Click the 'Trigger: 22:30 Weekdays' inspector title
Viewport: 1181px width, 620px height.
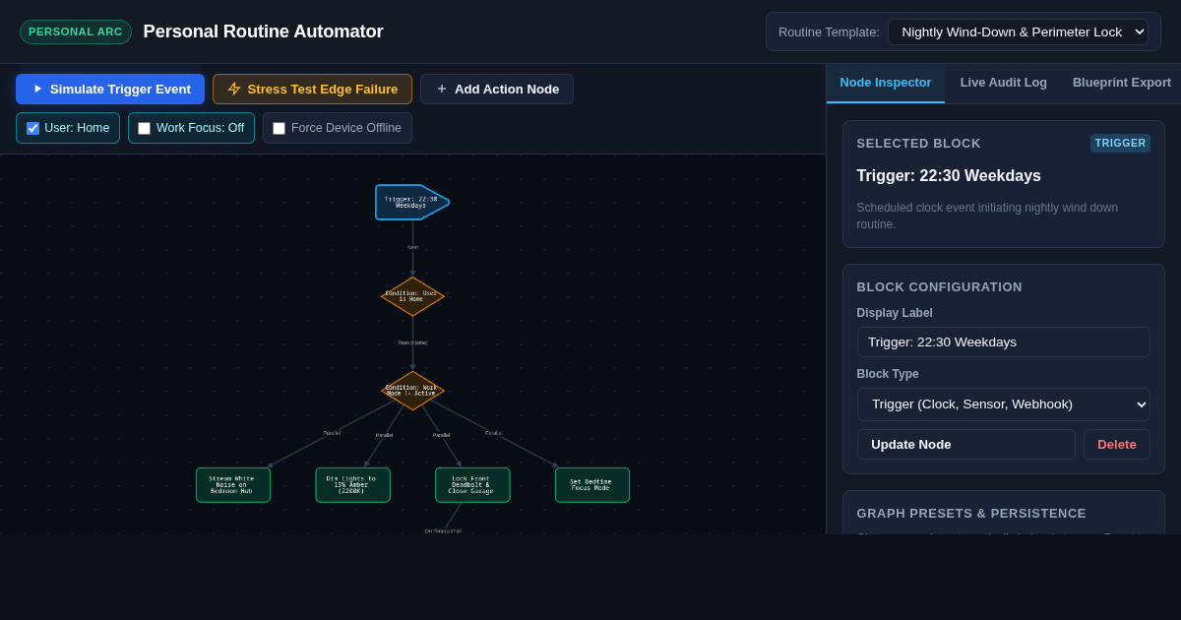(x=949, y=176)
